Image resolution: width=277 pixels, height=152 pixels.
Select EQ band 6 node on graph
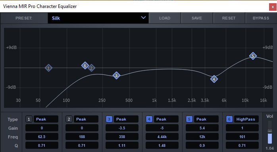click(x=85, y=66)
